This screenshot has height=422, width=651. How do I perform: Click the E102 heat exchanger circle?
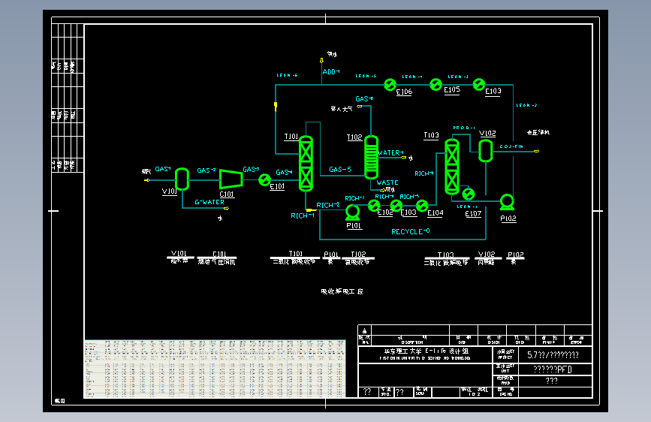click(x=374, y=205)
